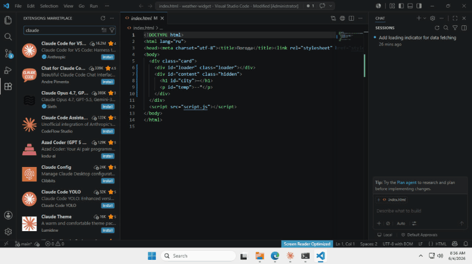
Task: Open chat settings gear icon
Action: (432, 18)
